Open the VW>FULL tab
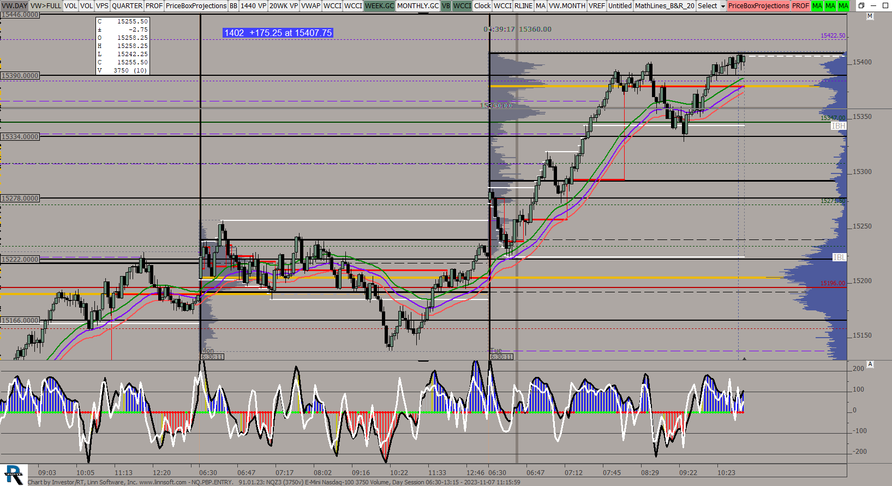 pos(46,5)
